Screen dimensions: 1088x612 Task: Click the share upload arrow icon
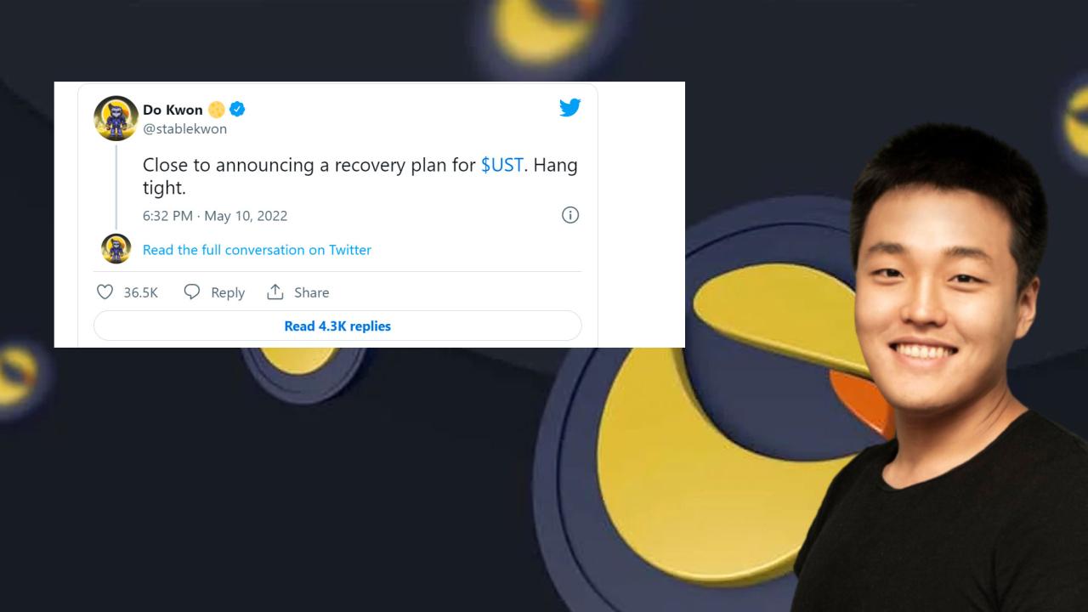(x=275, y=292)
